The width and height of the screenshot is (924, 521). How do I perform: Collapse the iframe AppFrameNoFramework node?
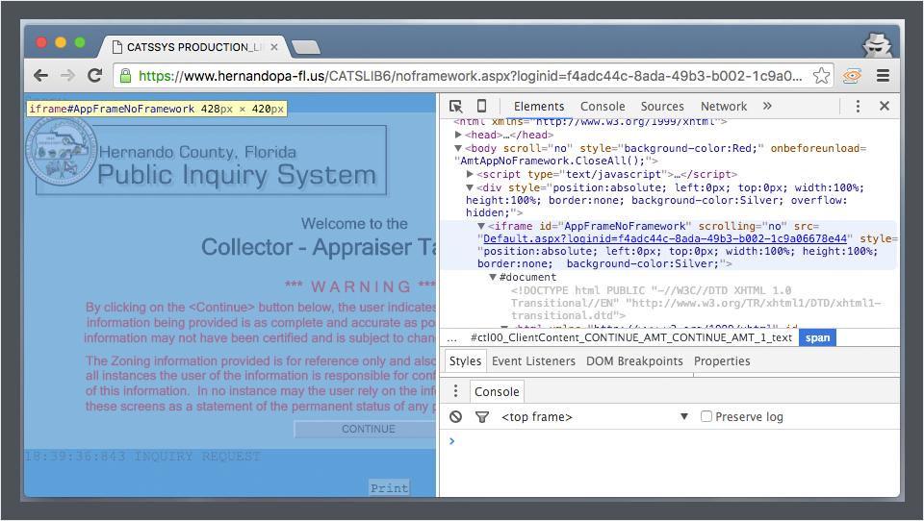481,226
